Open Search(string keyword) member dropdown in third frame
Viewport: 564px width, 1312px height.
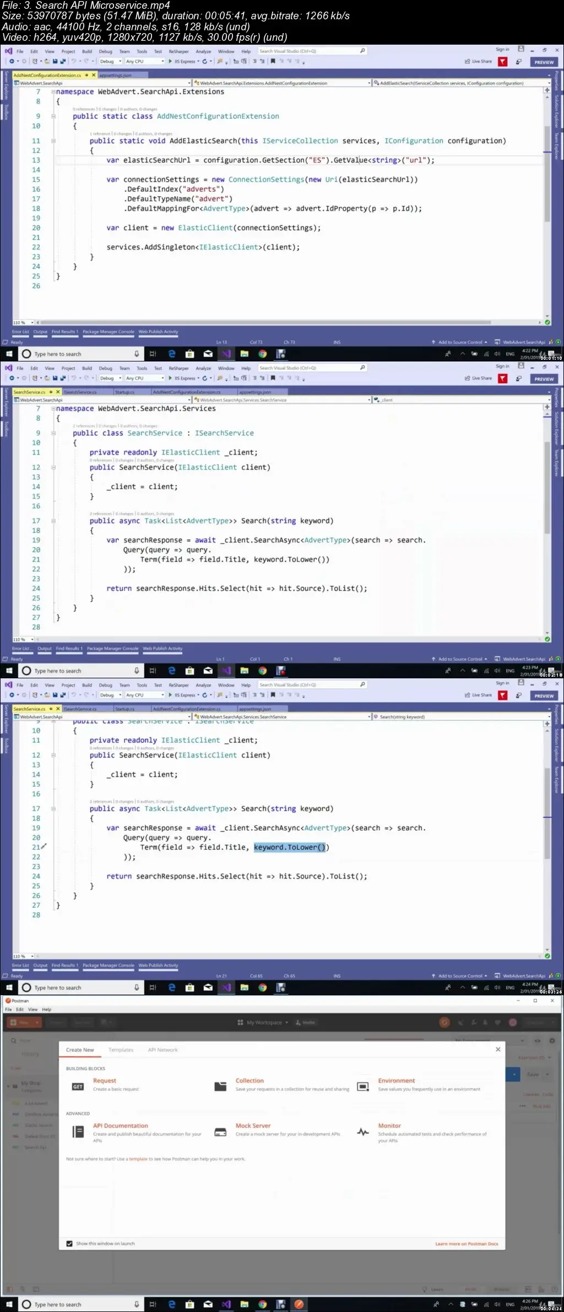click(461, 717)
